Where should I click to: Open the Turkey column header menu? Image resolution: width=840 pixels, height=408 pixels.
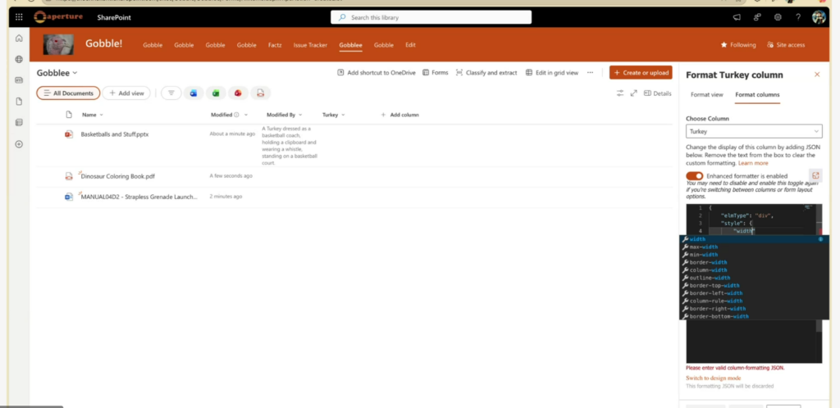click(x=333, y=115)
